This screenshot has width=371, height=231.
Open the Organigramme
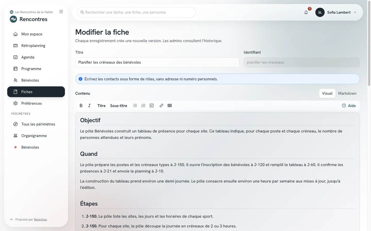pos(36,136)
